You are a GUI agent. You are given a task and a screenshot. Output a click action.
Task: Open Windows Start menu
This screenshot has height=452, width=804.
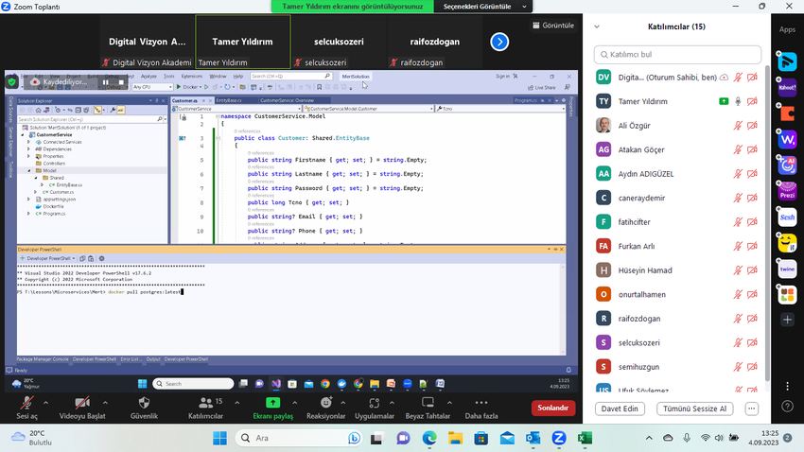[220, 438]
